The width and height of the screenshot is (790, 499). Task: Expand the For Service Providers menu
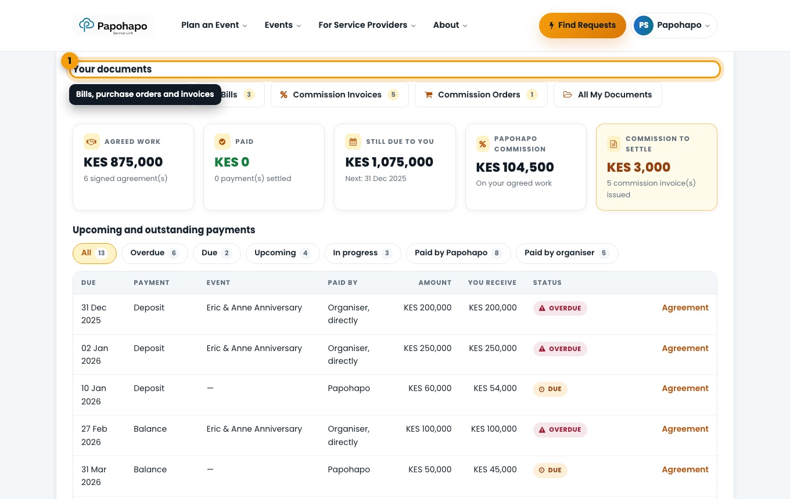coord(367,25)
